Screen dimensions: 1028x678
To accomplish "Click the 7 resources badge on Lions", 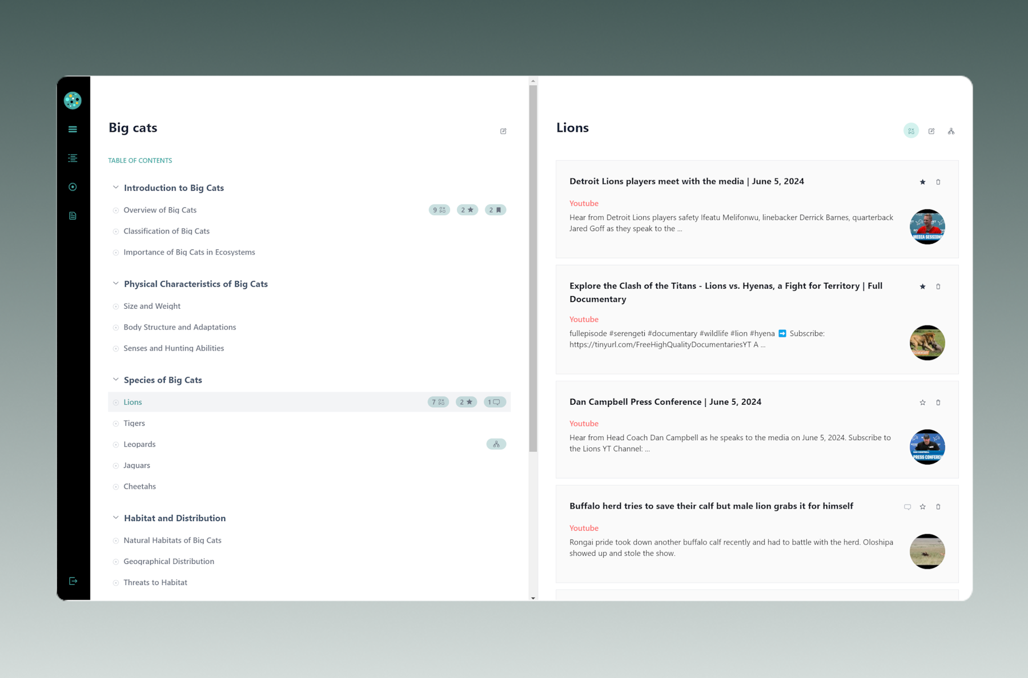I will [438, 402].
